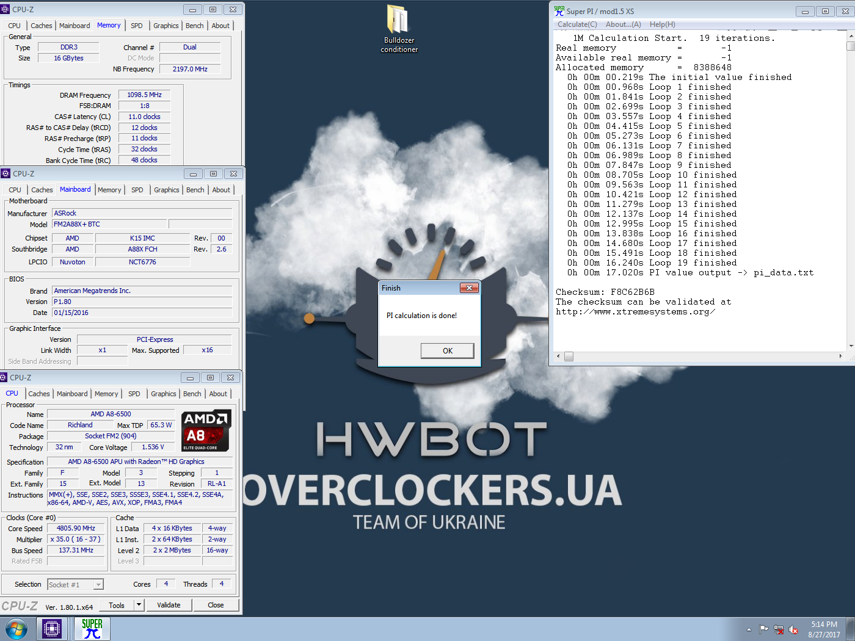Click the BIOS version field P1.80
Image resolution: width=855 pixels, height=641 pixels.
(x=142, y=302)
